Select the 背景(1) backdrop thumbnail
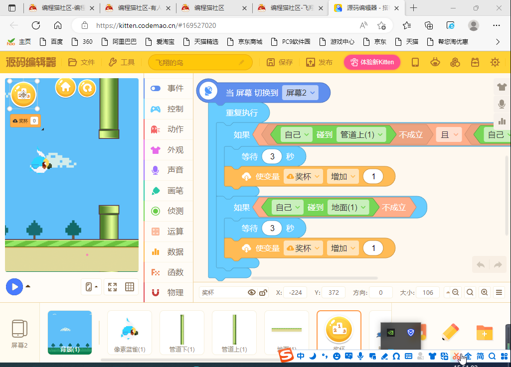This screenshot has width=511, height=367. pos(70,333)
